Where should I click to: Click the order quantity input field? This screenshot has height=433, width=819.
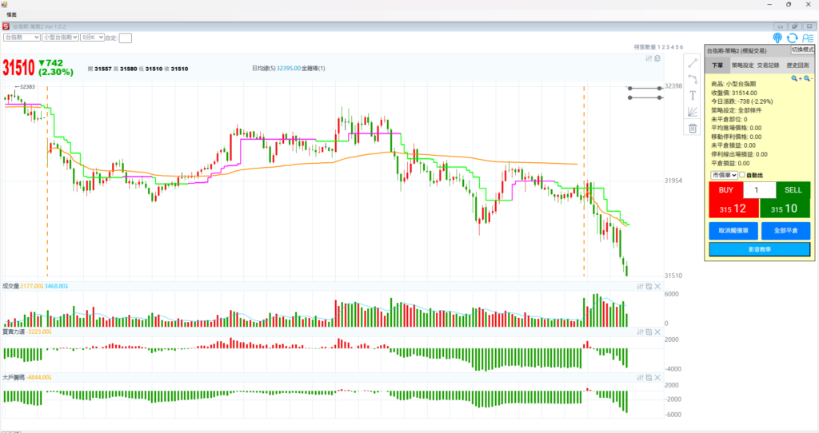pyautogui.click(x=759, y=190)
